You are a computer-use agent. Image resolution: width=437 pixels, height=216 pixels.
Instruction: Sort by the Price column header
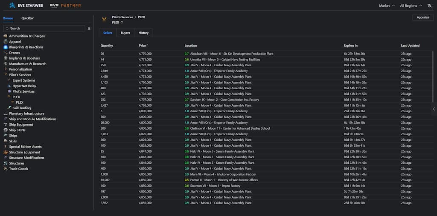(143, 45)
